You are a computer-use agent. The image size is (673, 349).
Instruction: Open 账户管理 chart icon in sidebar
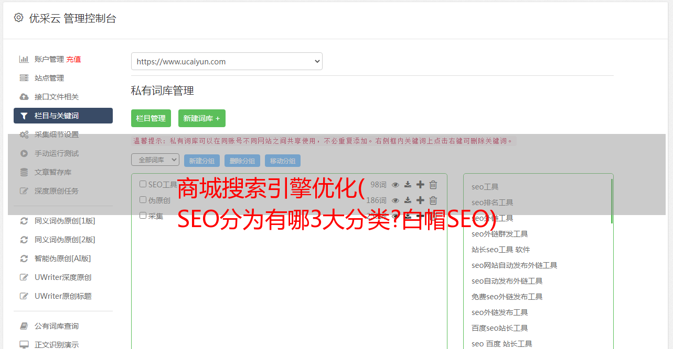24,59
